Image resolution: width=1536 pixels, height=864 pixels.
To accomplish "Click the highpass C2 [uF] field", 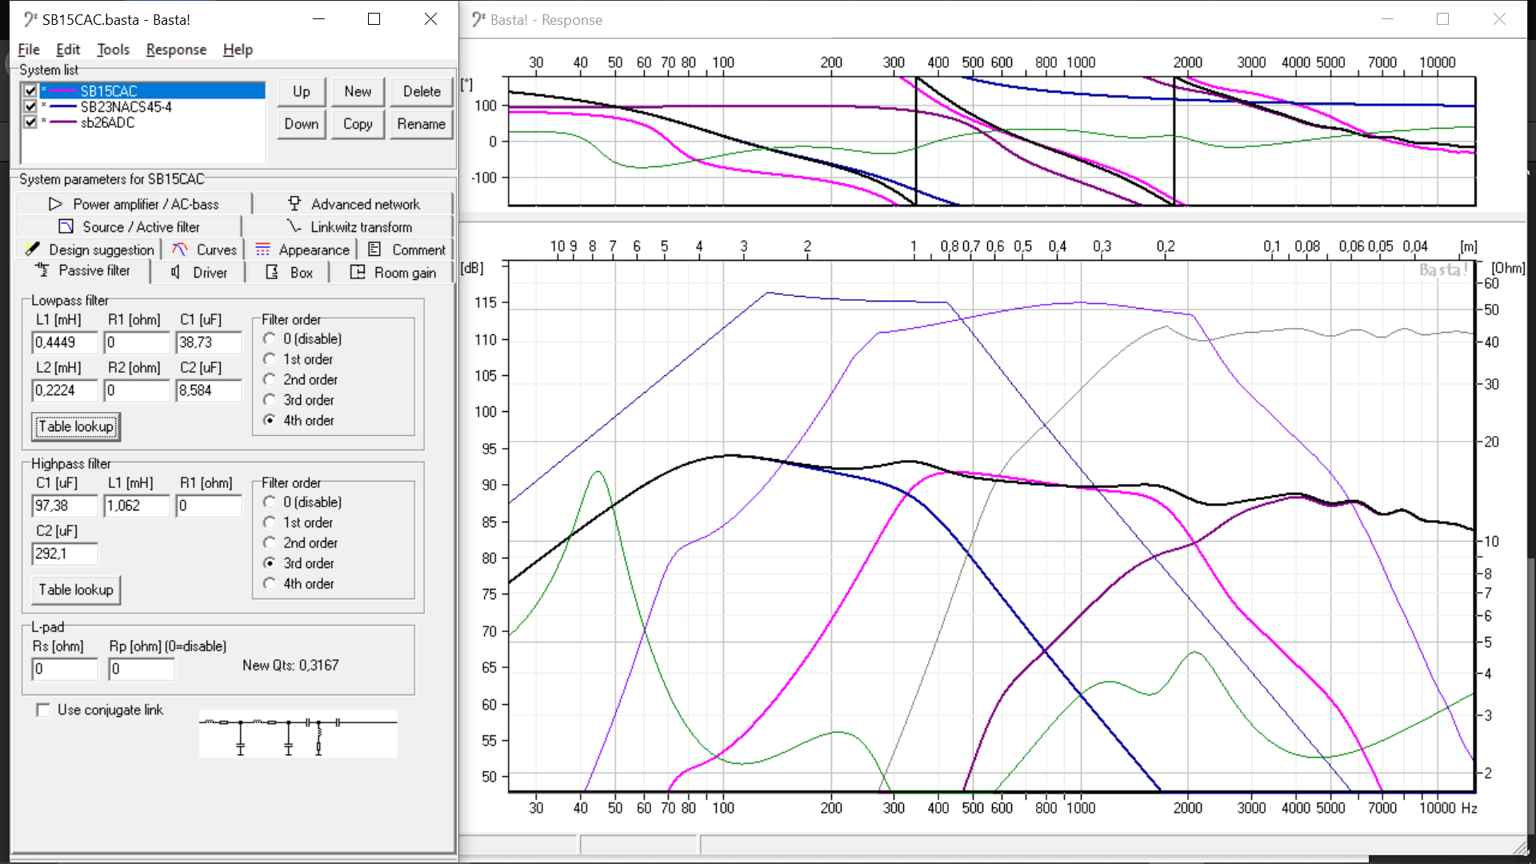I will (65, 554).
